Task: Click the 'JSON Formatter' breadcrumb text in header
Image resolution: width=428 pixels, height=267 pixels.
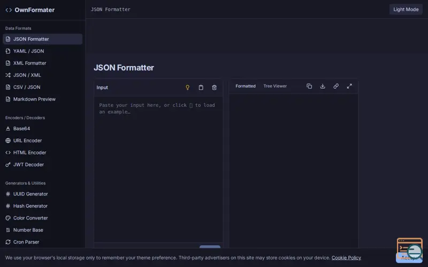Action: (111, 9)
